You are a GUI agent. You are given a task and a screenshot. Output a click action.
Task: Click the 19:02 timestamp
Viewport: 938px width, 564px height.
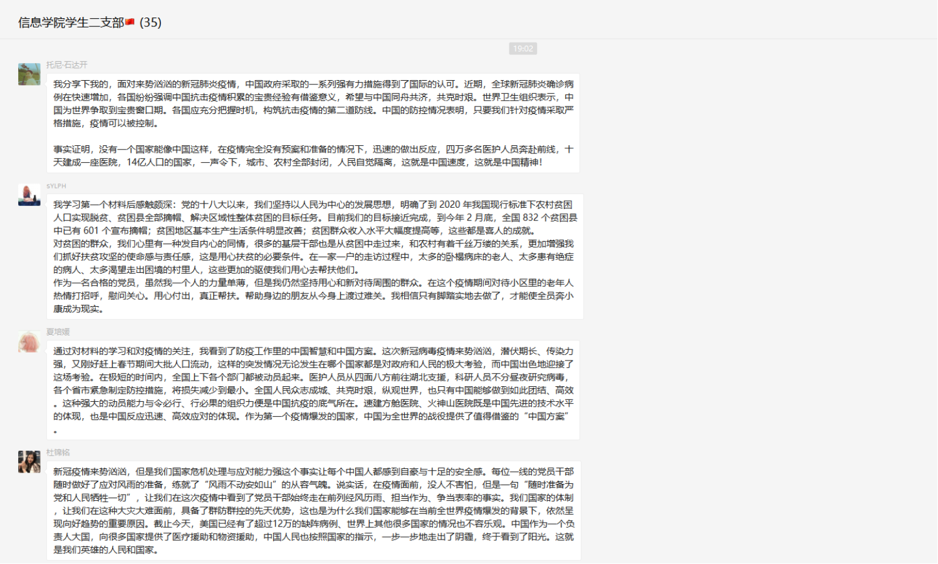point(522,48)
